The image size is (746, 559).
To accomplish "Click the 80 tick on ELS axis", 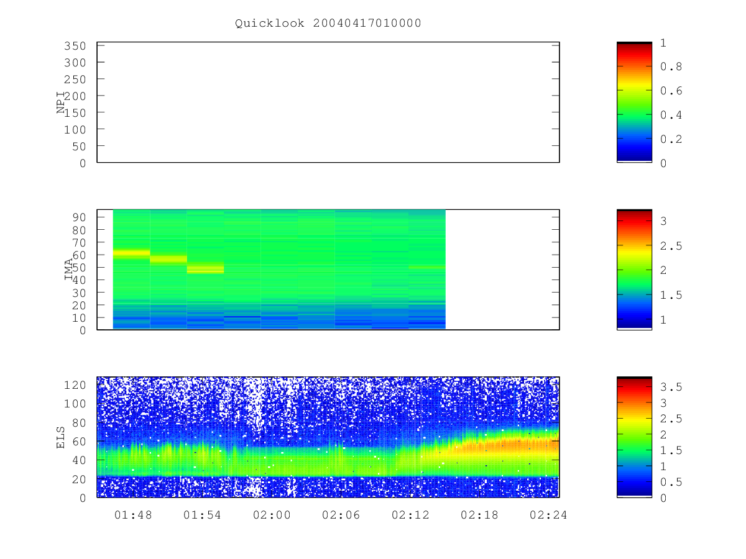I will [x=78, y=422].
